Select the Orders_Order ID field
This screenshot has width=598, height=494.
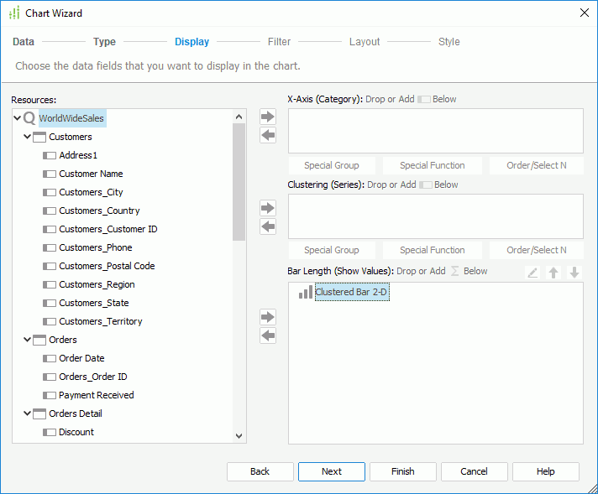tap(93, 377)
